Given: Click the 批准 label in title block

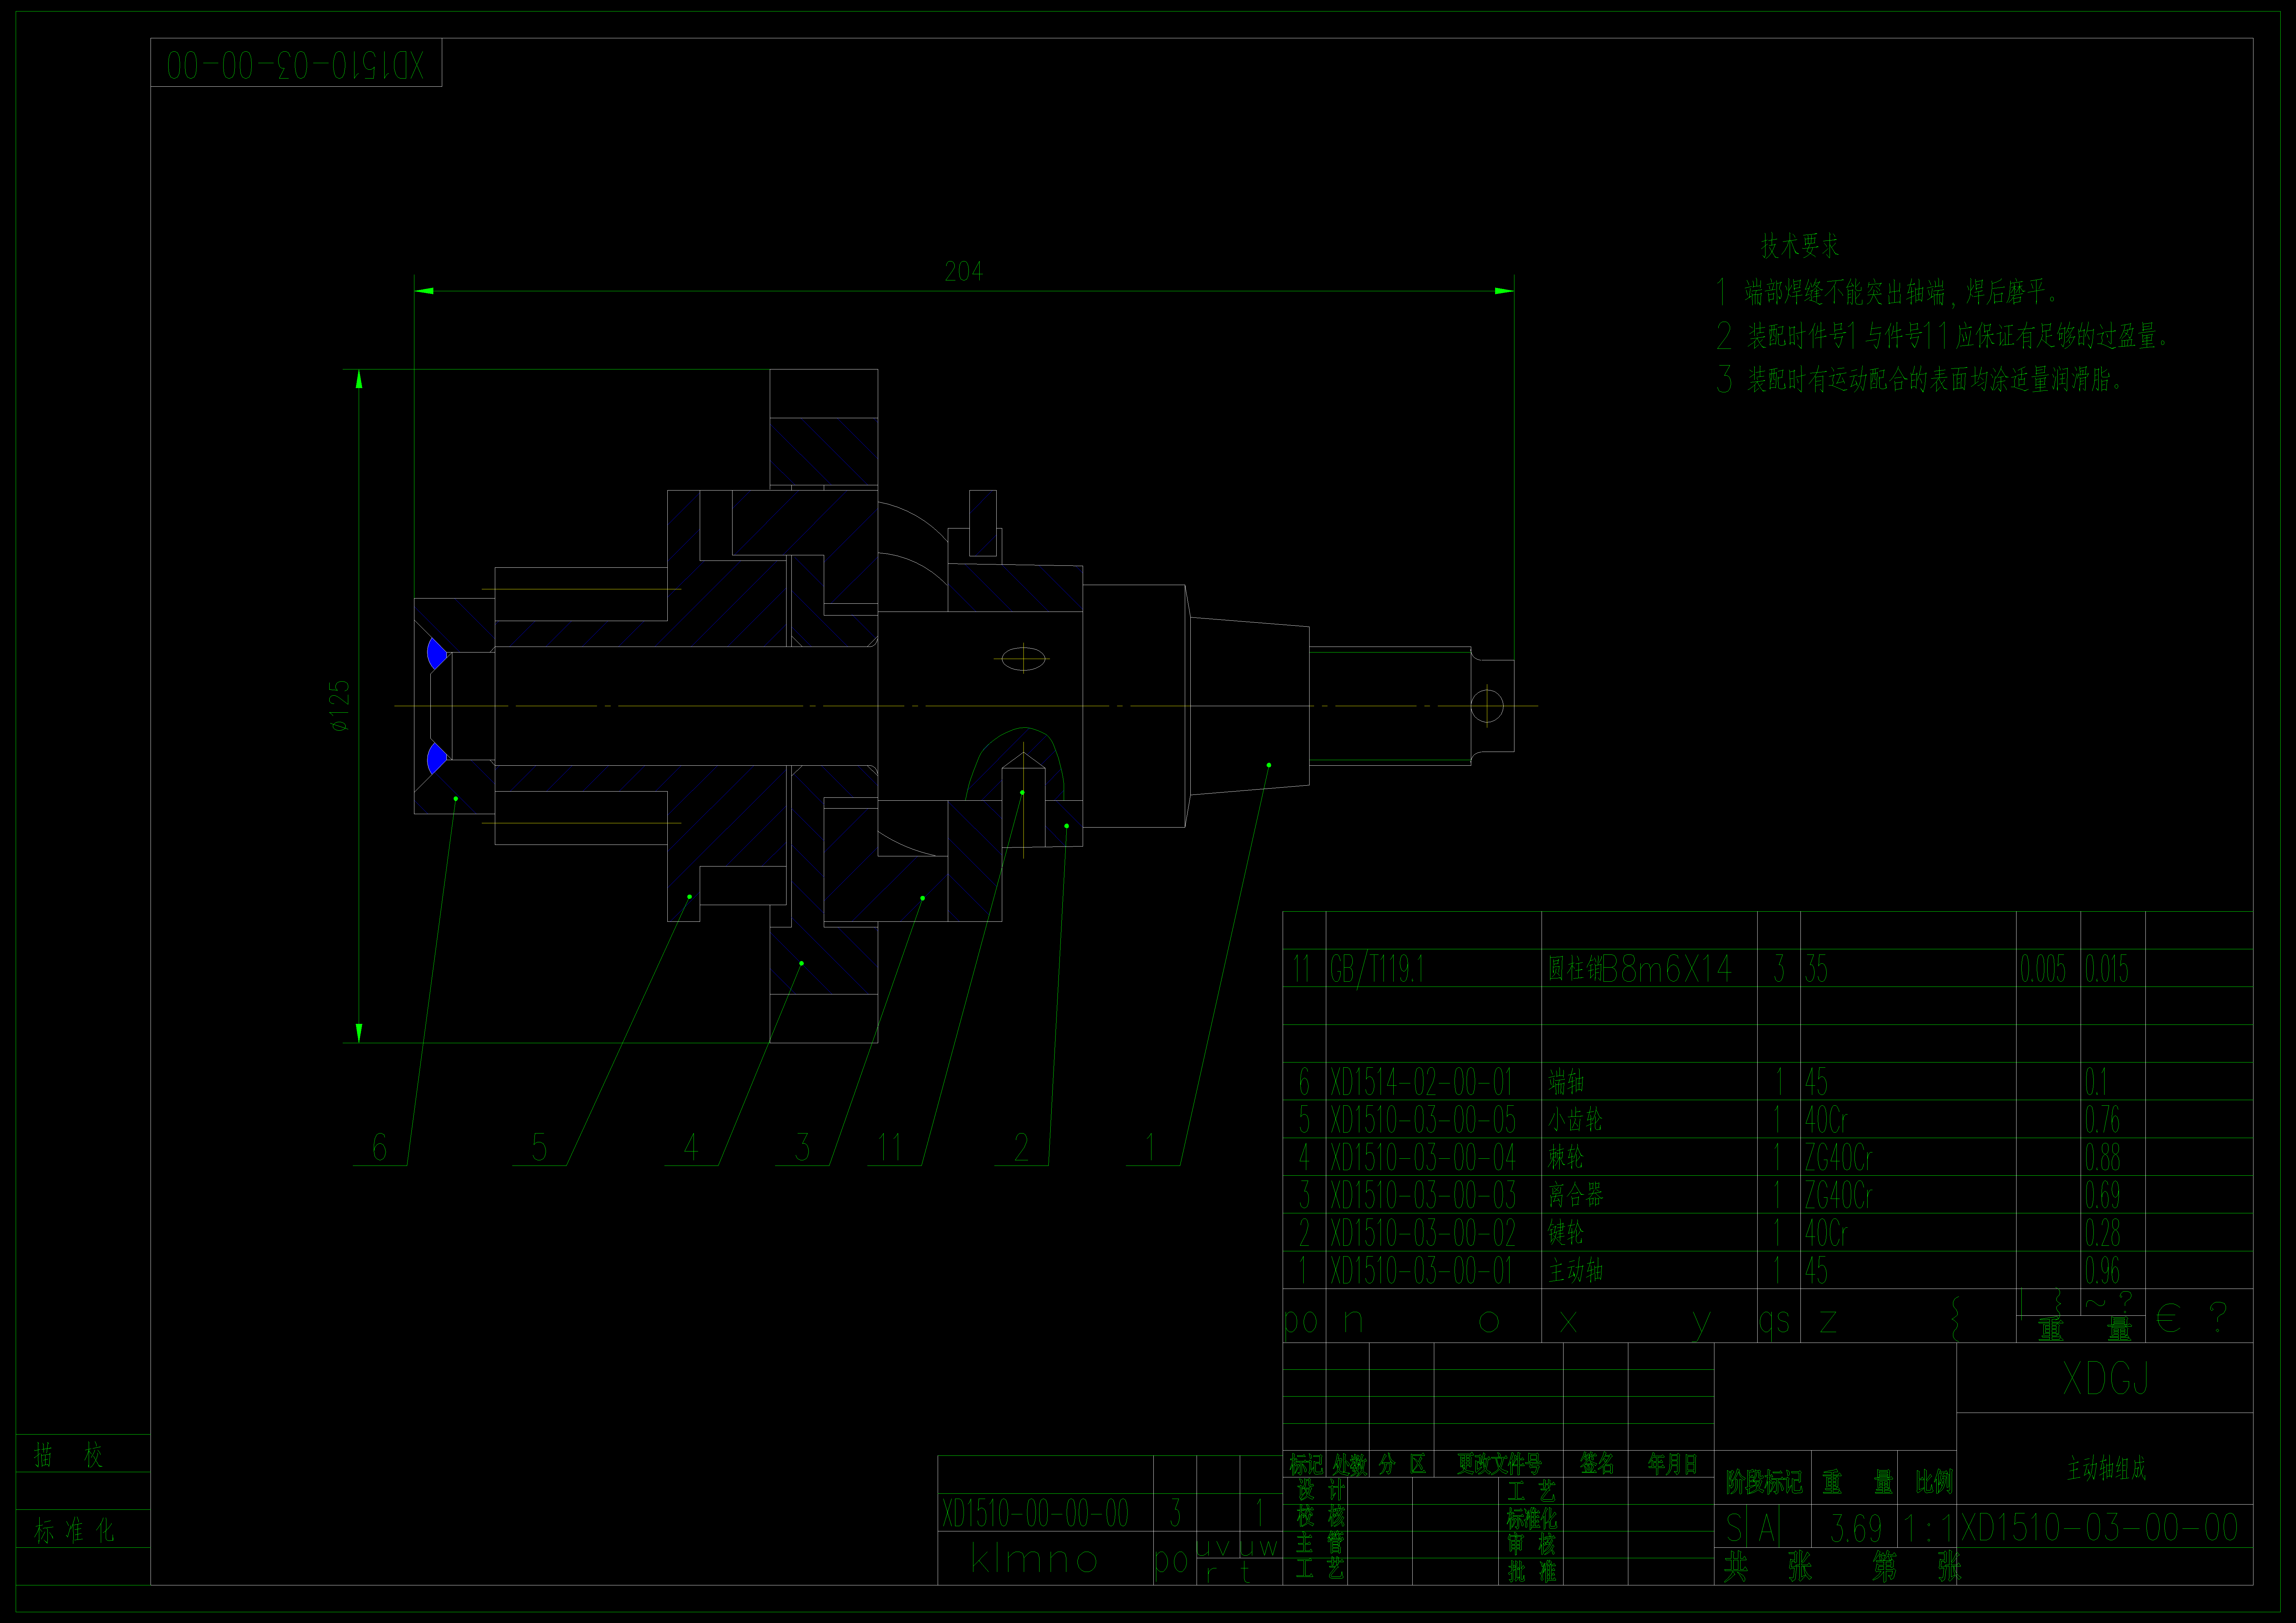Looking at the screenshot, I should pos(1532,1571).
